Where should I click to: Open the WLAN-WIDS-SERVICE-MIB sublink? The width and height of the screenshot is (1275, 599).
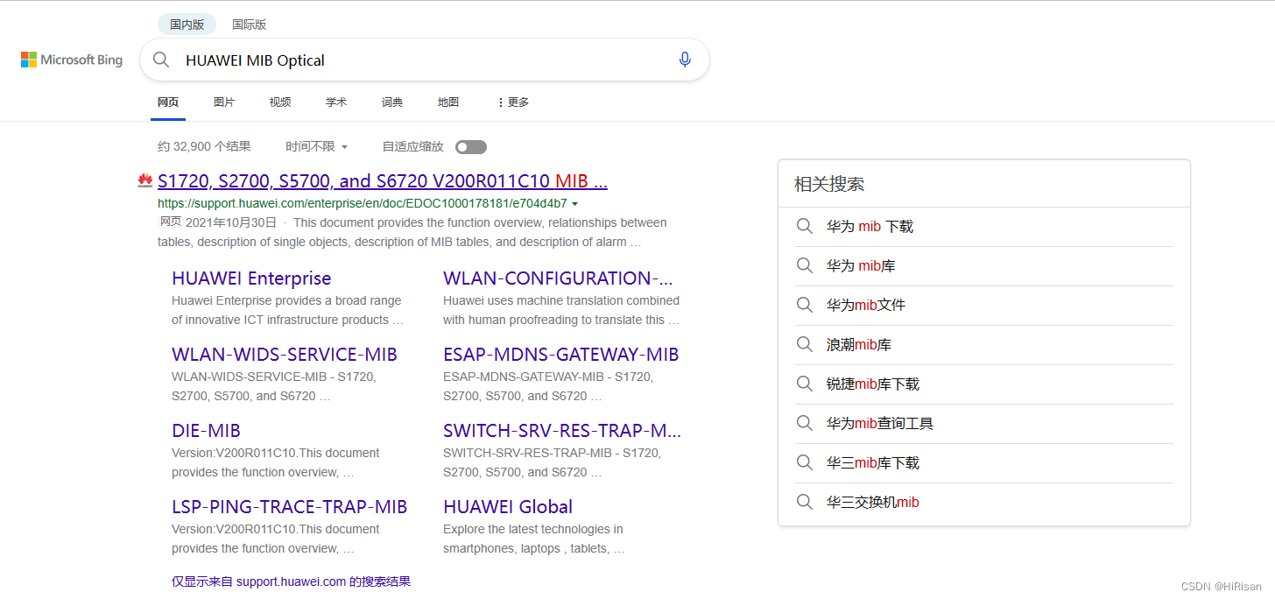[x=285, y=355]
